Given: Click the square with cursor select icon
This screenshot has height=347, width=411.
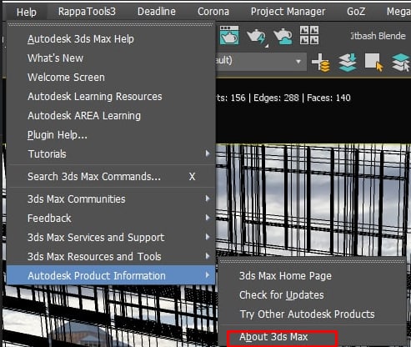Looking at the screenshot, I should [x=374, y=63].
